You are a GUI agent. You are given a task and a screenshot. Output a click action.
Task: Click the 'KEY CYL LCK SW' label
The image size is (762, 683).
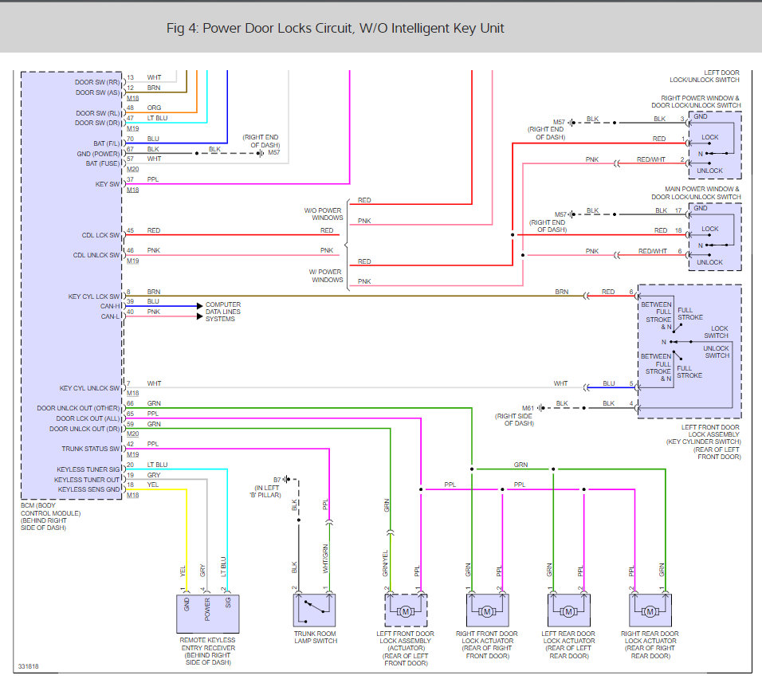click(94, 296)
